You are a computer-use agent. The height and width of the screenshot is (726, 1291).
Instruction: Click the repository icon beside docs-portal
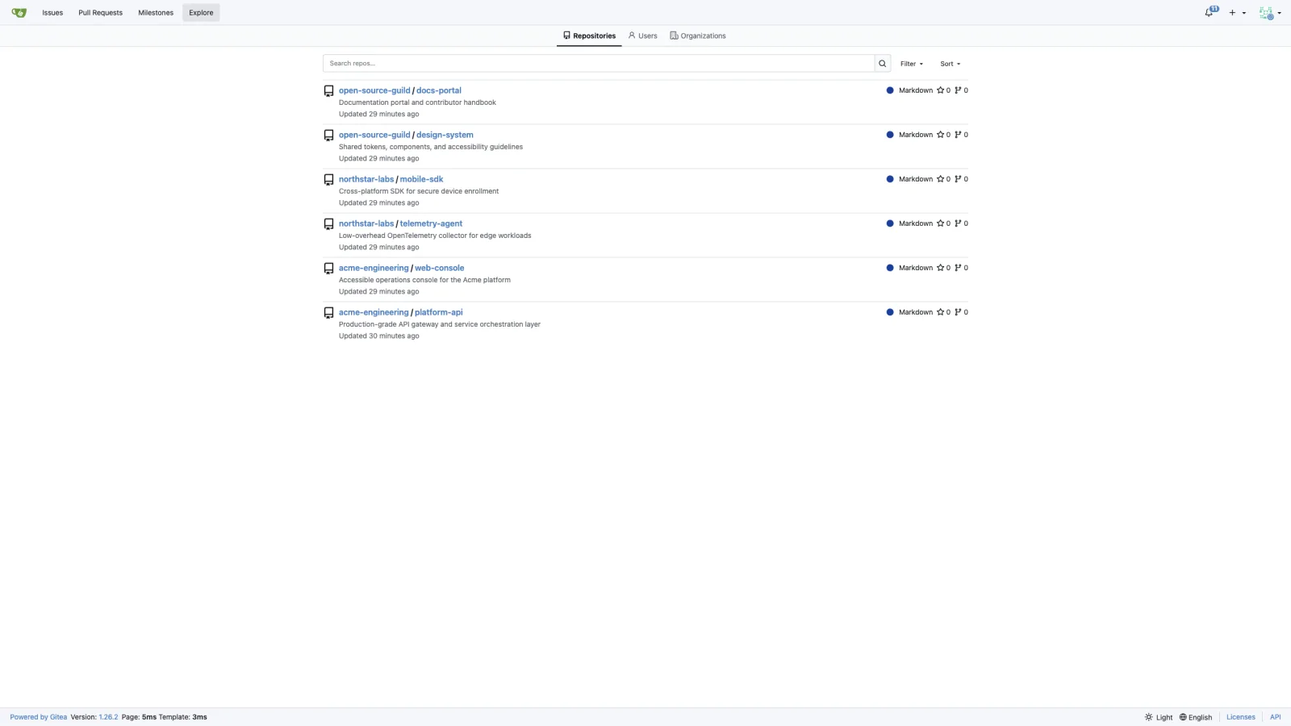(328, 91)
